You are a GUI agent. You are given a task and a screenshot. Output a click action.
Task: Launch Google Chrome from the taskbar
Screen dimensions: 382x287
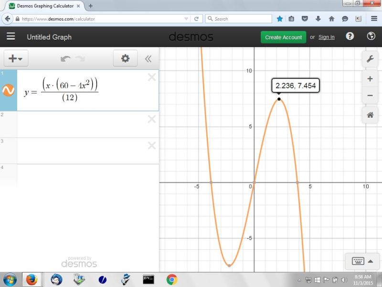[x=172, y=279]
